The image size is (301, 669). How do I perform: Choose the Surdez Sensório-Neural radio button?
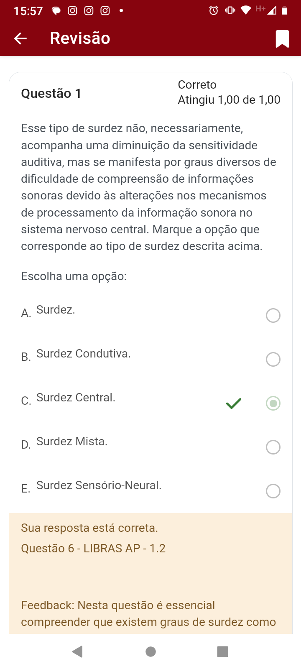pos(273,491)
